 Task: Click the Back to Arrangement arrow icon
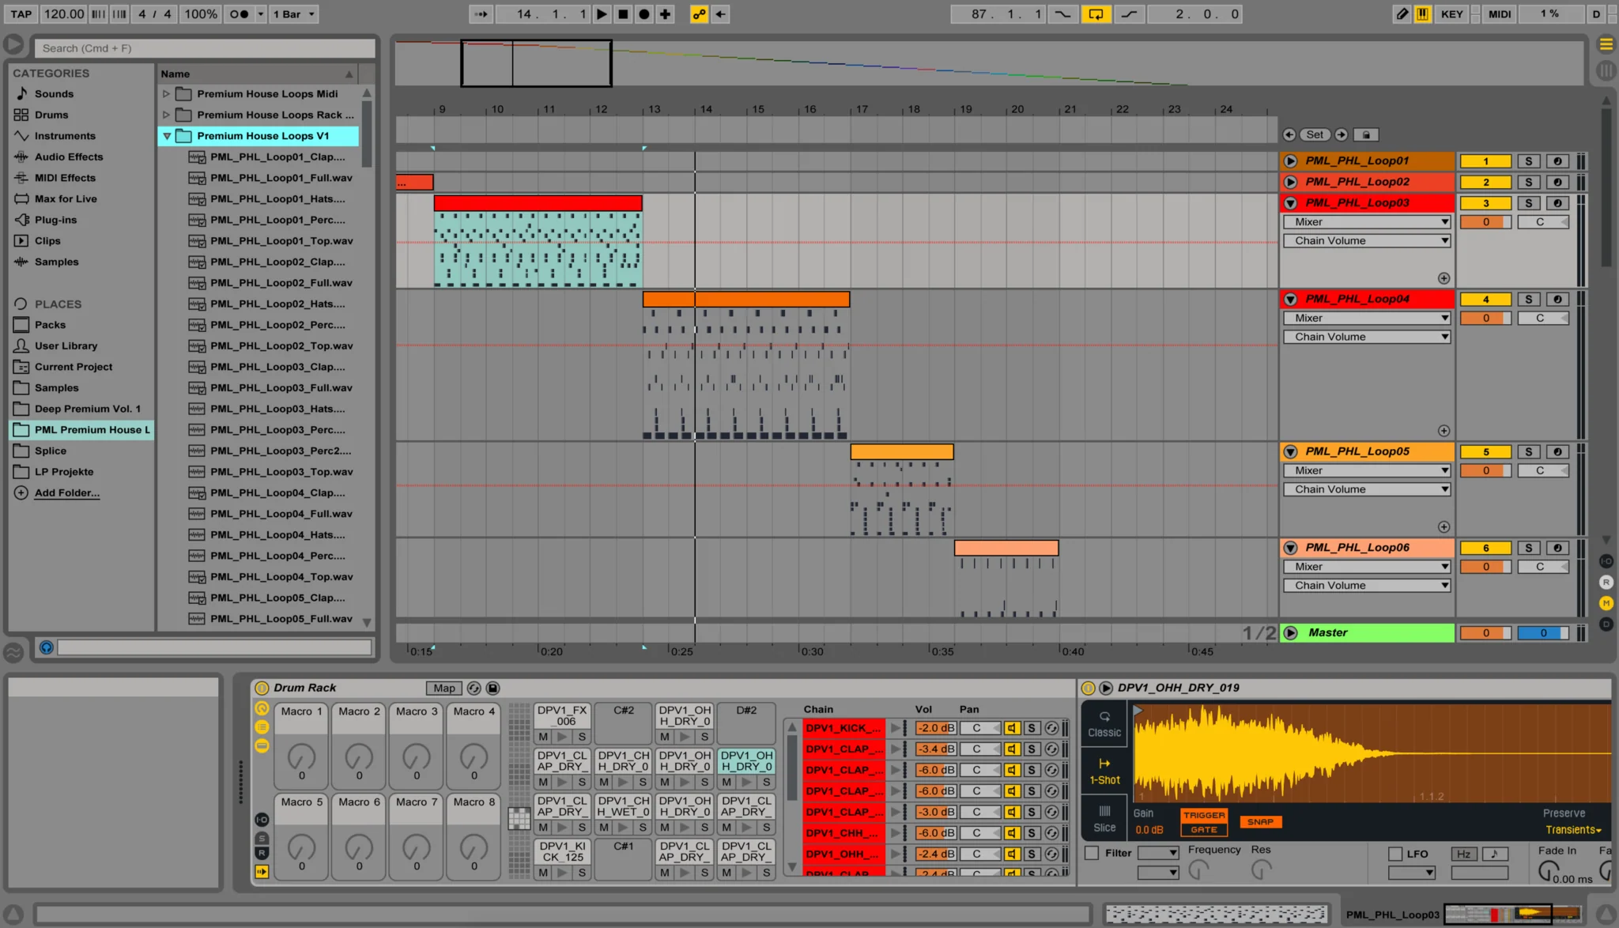point(720,13)
